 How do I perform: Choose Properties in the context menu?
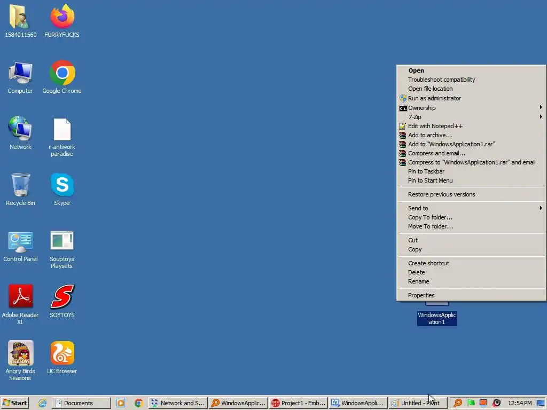click(472, 295)
